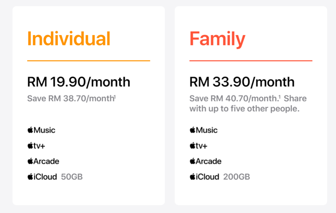336x213 pixels.
Task: Click the 200GB iCloud storage label
Action: point(237,177)
